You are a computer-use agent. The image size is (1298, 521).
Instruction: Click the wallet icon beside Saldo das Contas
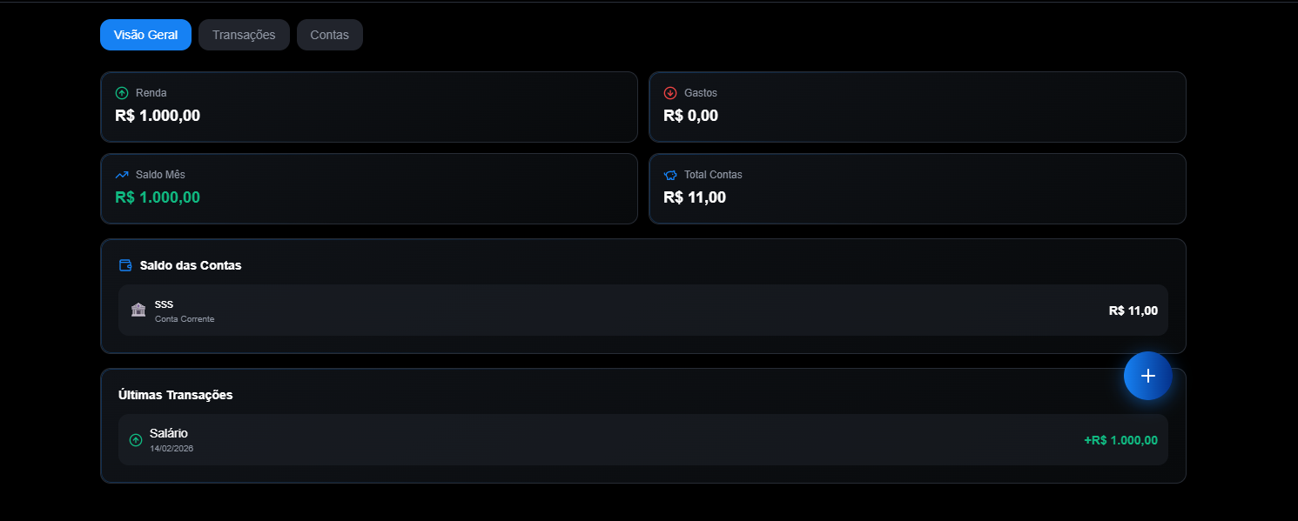(125, 265)
